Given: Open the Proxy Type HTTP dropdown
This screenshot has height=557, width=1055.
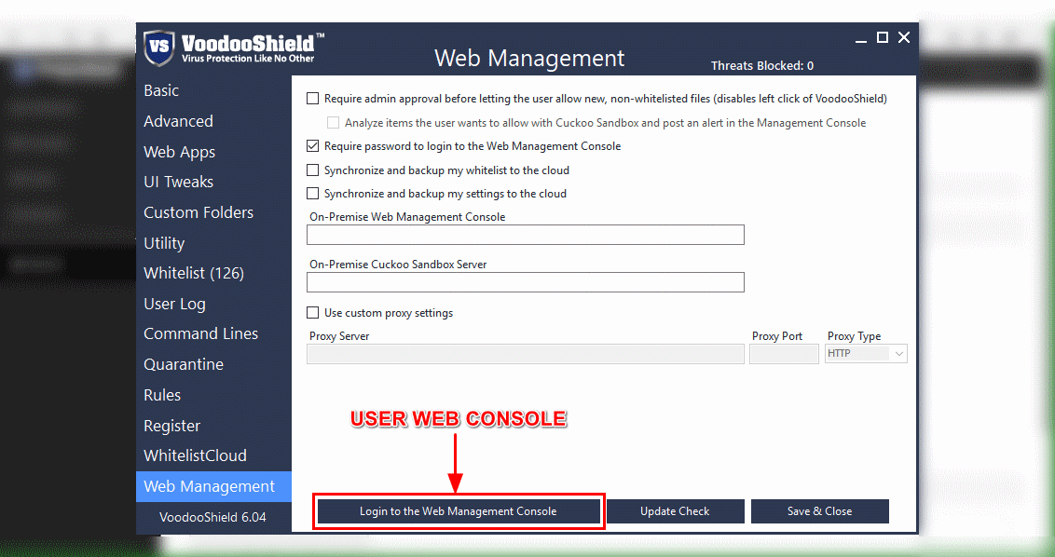Looking at the screenshot, I should pos(866,353).
